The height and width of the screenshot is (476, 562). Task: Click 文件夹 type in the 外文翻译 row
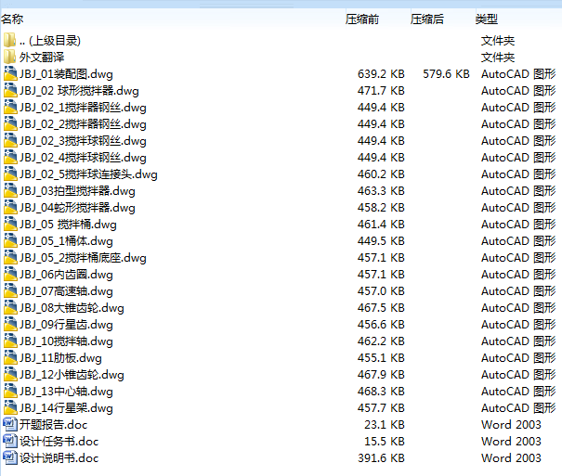click(498, 58)
